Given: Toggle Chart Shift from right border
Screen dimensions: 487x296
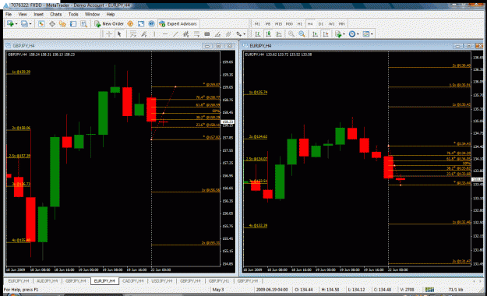Looking at the screenshot, I should point(325,33).
